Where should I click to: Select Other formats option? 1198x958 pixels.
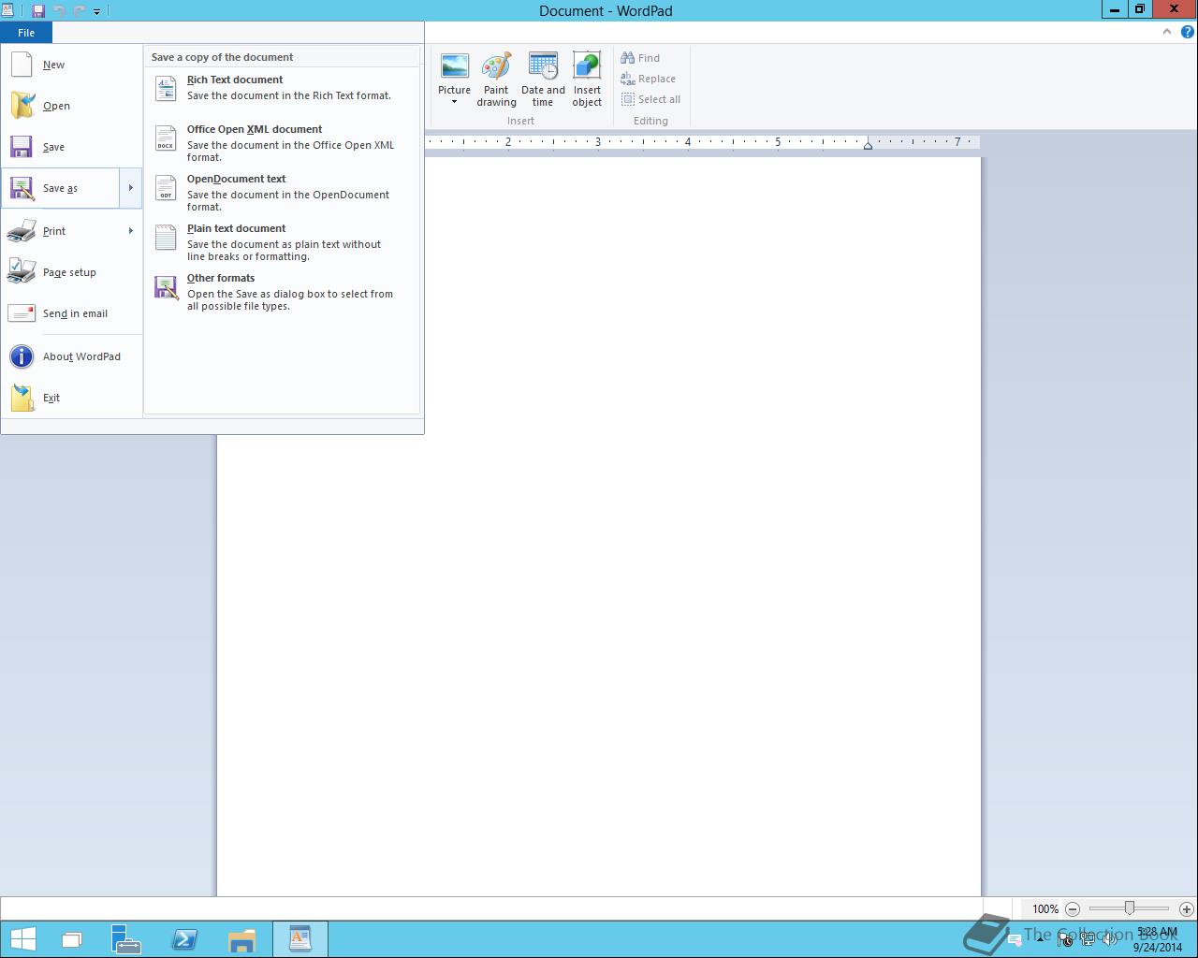pos(281,291)
